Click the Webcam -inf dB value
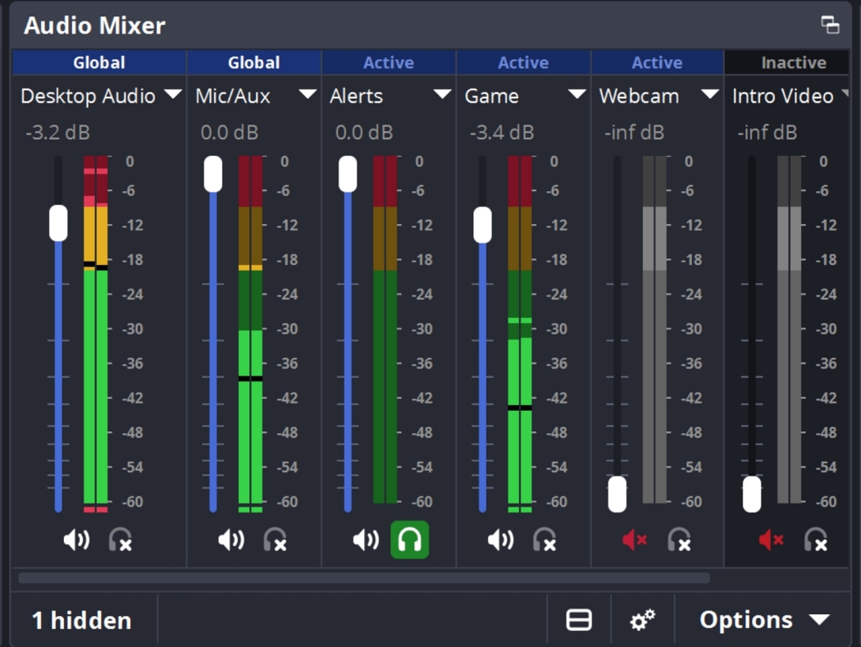 (634, 132)
